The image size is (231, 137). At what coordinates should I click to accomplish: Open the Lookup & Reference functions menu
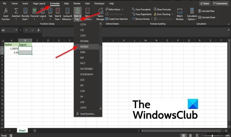pos(67,14)
